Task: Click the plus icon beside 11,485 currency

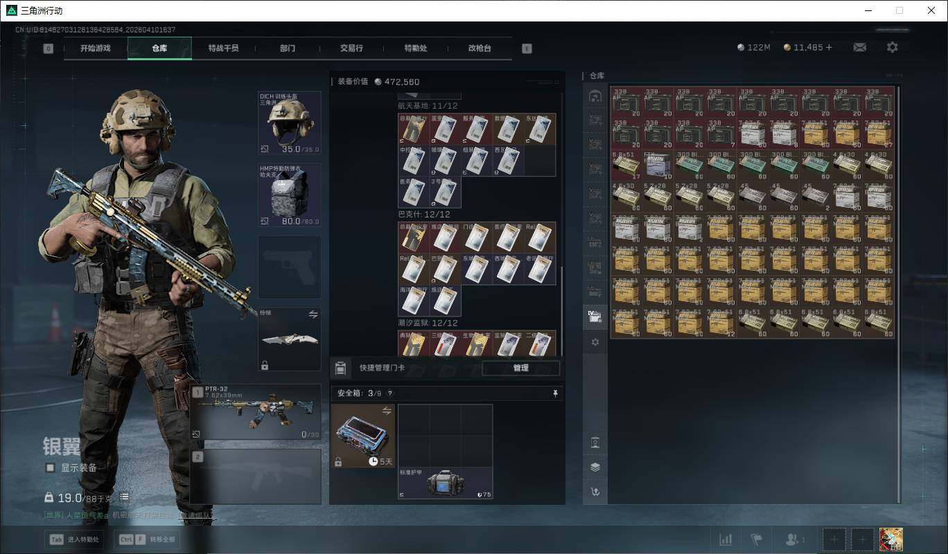Action: click(829, 47)
